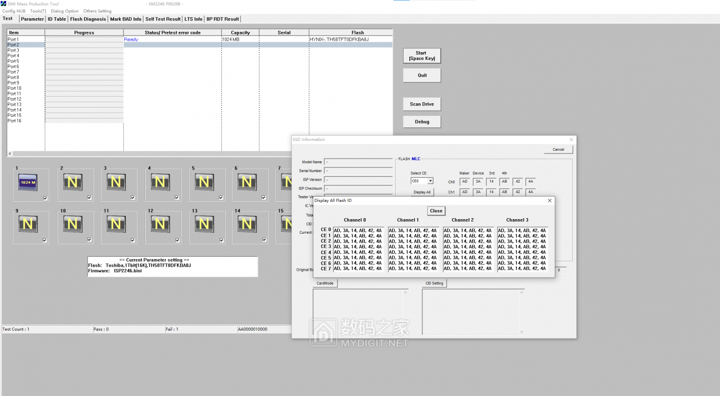Viewport: 720px width, 396px height.
Task: Click the Scan Drive button
Action: click(422, 104)
